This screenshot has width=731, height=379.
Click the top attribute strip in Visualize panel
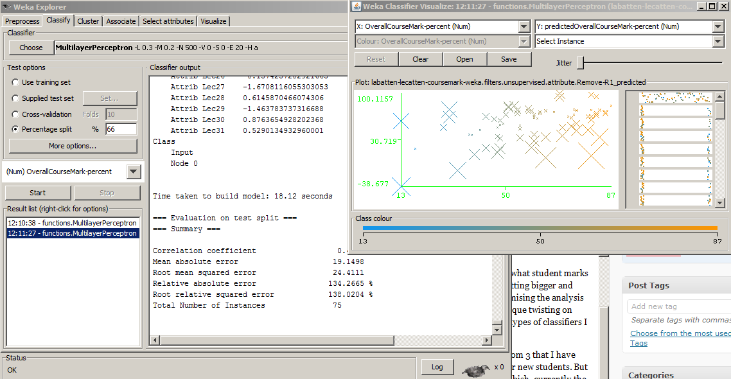676,98
